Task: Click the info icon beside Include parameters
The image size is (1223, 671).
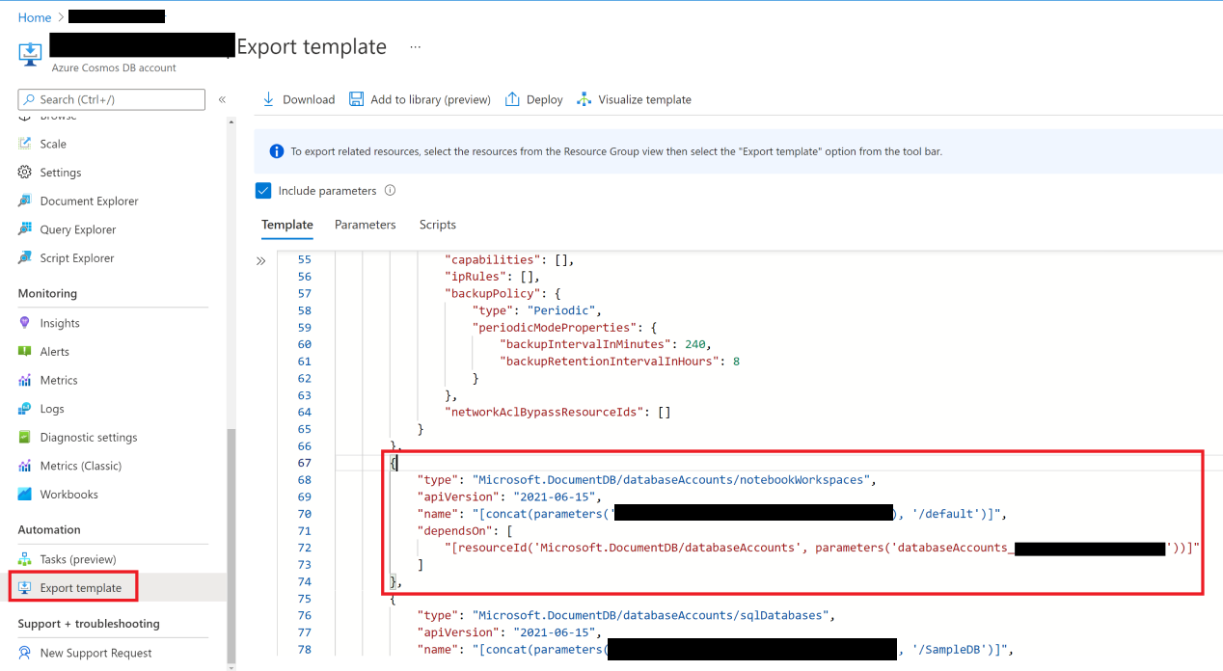Action: click(390, 191)
